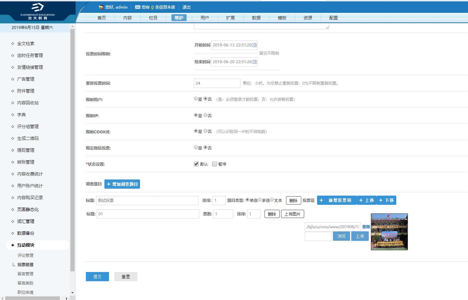468x300 pixels.
Task: Click the 退出 logout link
Action: (187, 7)
